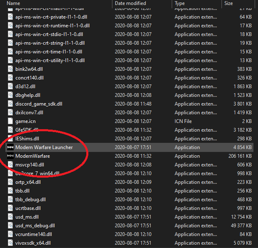Screen dimensions: 258x248
Task: Click the 1 863 KB size of d3d12.dll
Action: pos(243,87)
